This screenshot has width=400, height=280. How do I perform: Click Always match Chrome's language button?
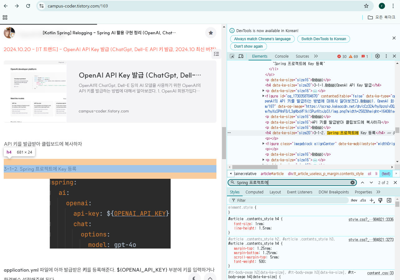(262, 39)
